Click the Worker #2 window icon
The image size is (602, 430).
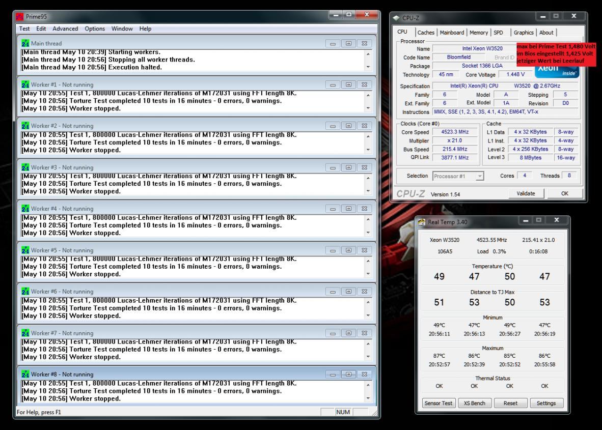tap(25, 126)
